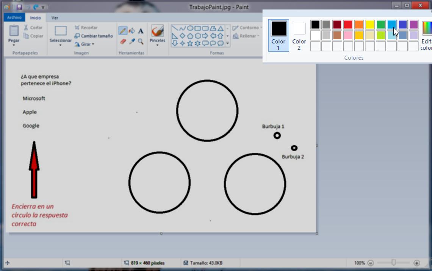Select the Text tool

point(141,31)
